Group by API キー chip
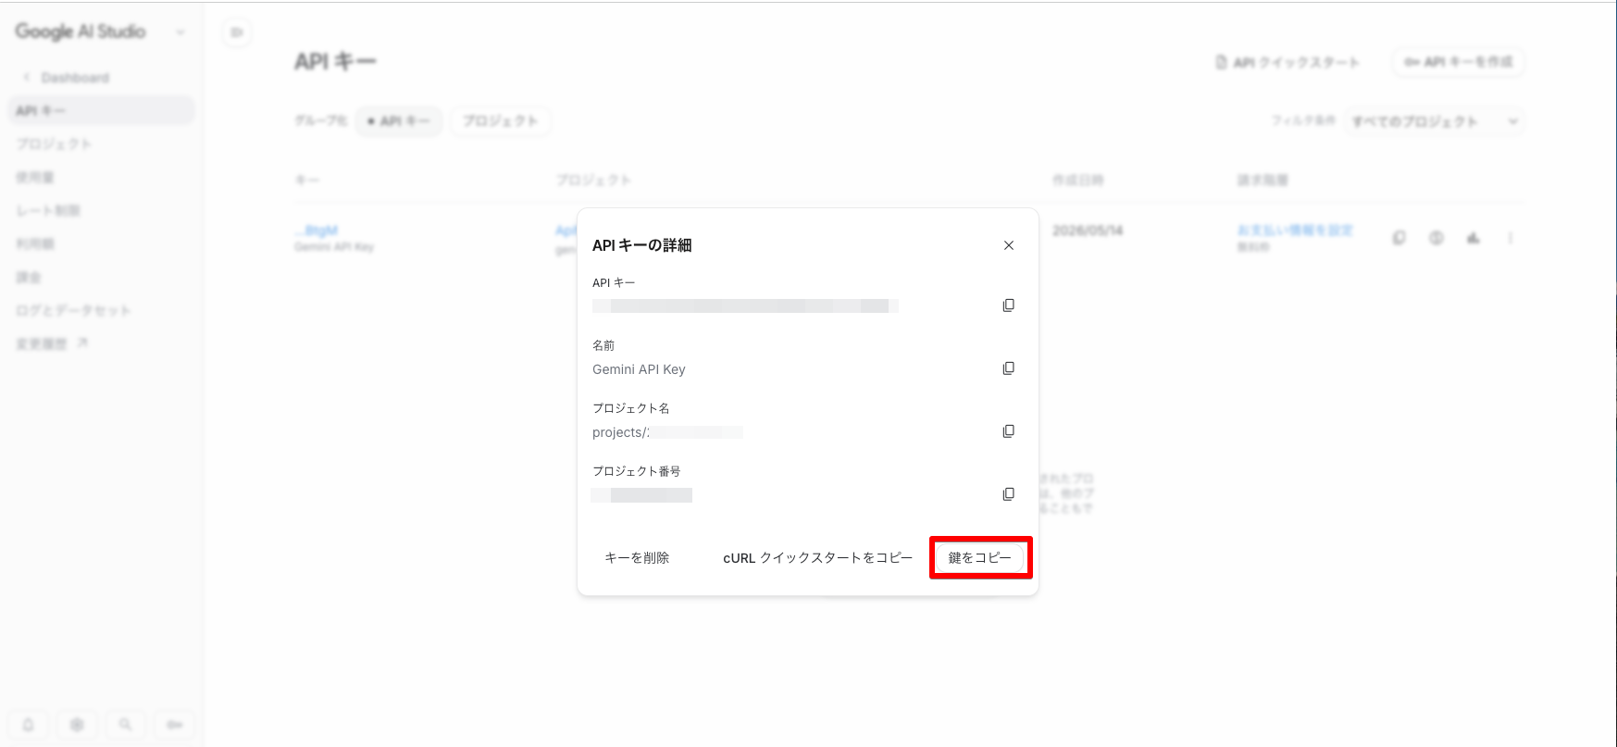Viewport: 1617px width, 747px height. (x=399, y=121)
